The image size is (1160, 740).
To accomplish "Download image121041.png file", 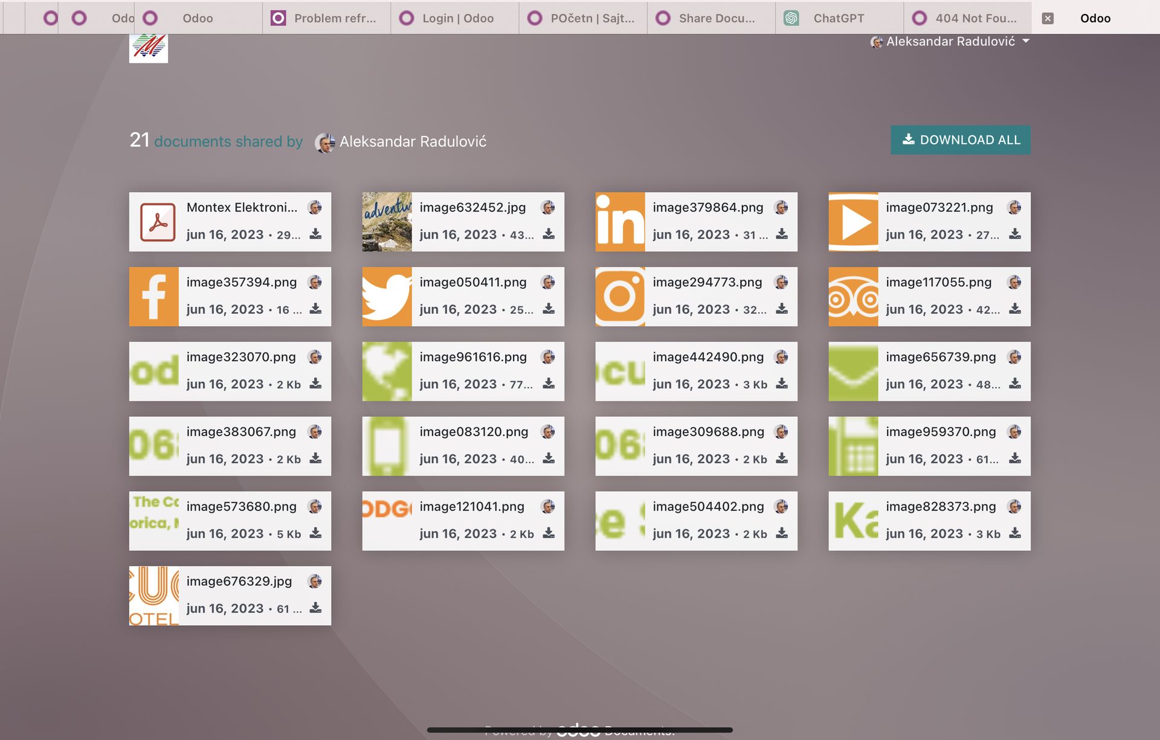I will [x=549, y=533].
